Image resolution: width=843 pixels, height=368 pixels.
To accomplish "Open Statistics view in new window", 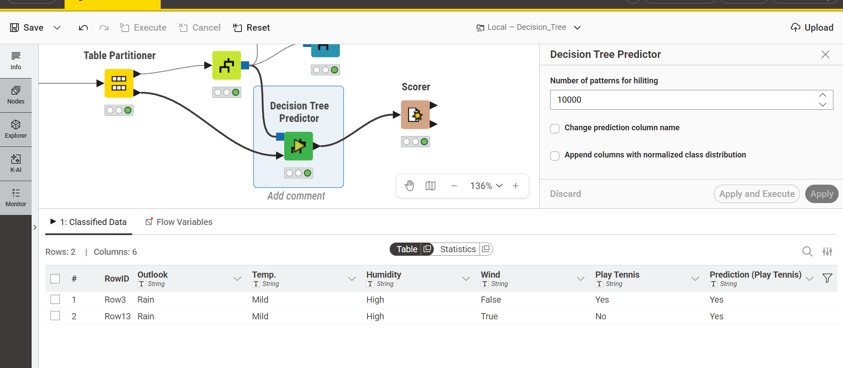I will [x=486, y=249].
